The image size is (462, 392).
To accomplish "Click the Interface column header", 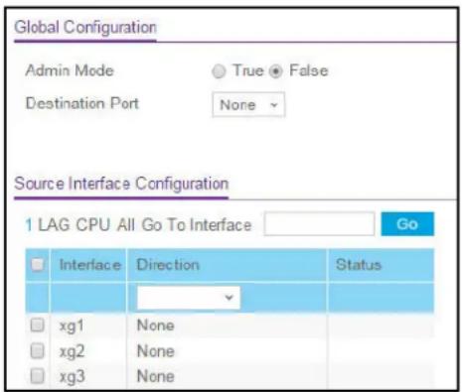I will [x=90, y=265].
